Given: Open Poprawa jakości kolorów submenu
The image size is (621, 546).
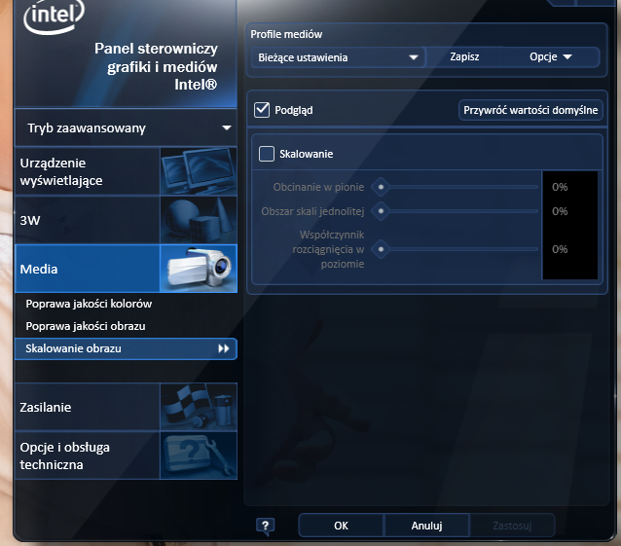Looking at the screenshot, I should 89,304.
